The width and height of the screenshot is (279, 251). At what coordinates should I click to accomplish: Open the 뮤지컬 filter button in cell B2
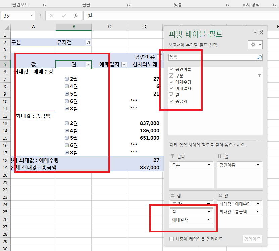click(88, 42)
